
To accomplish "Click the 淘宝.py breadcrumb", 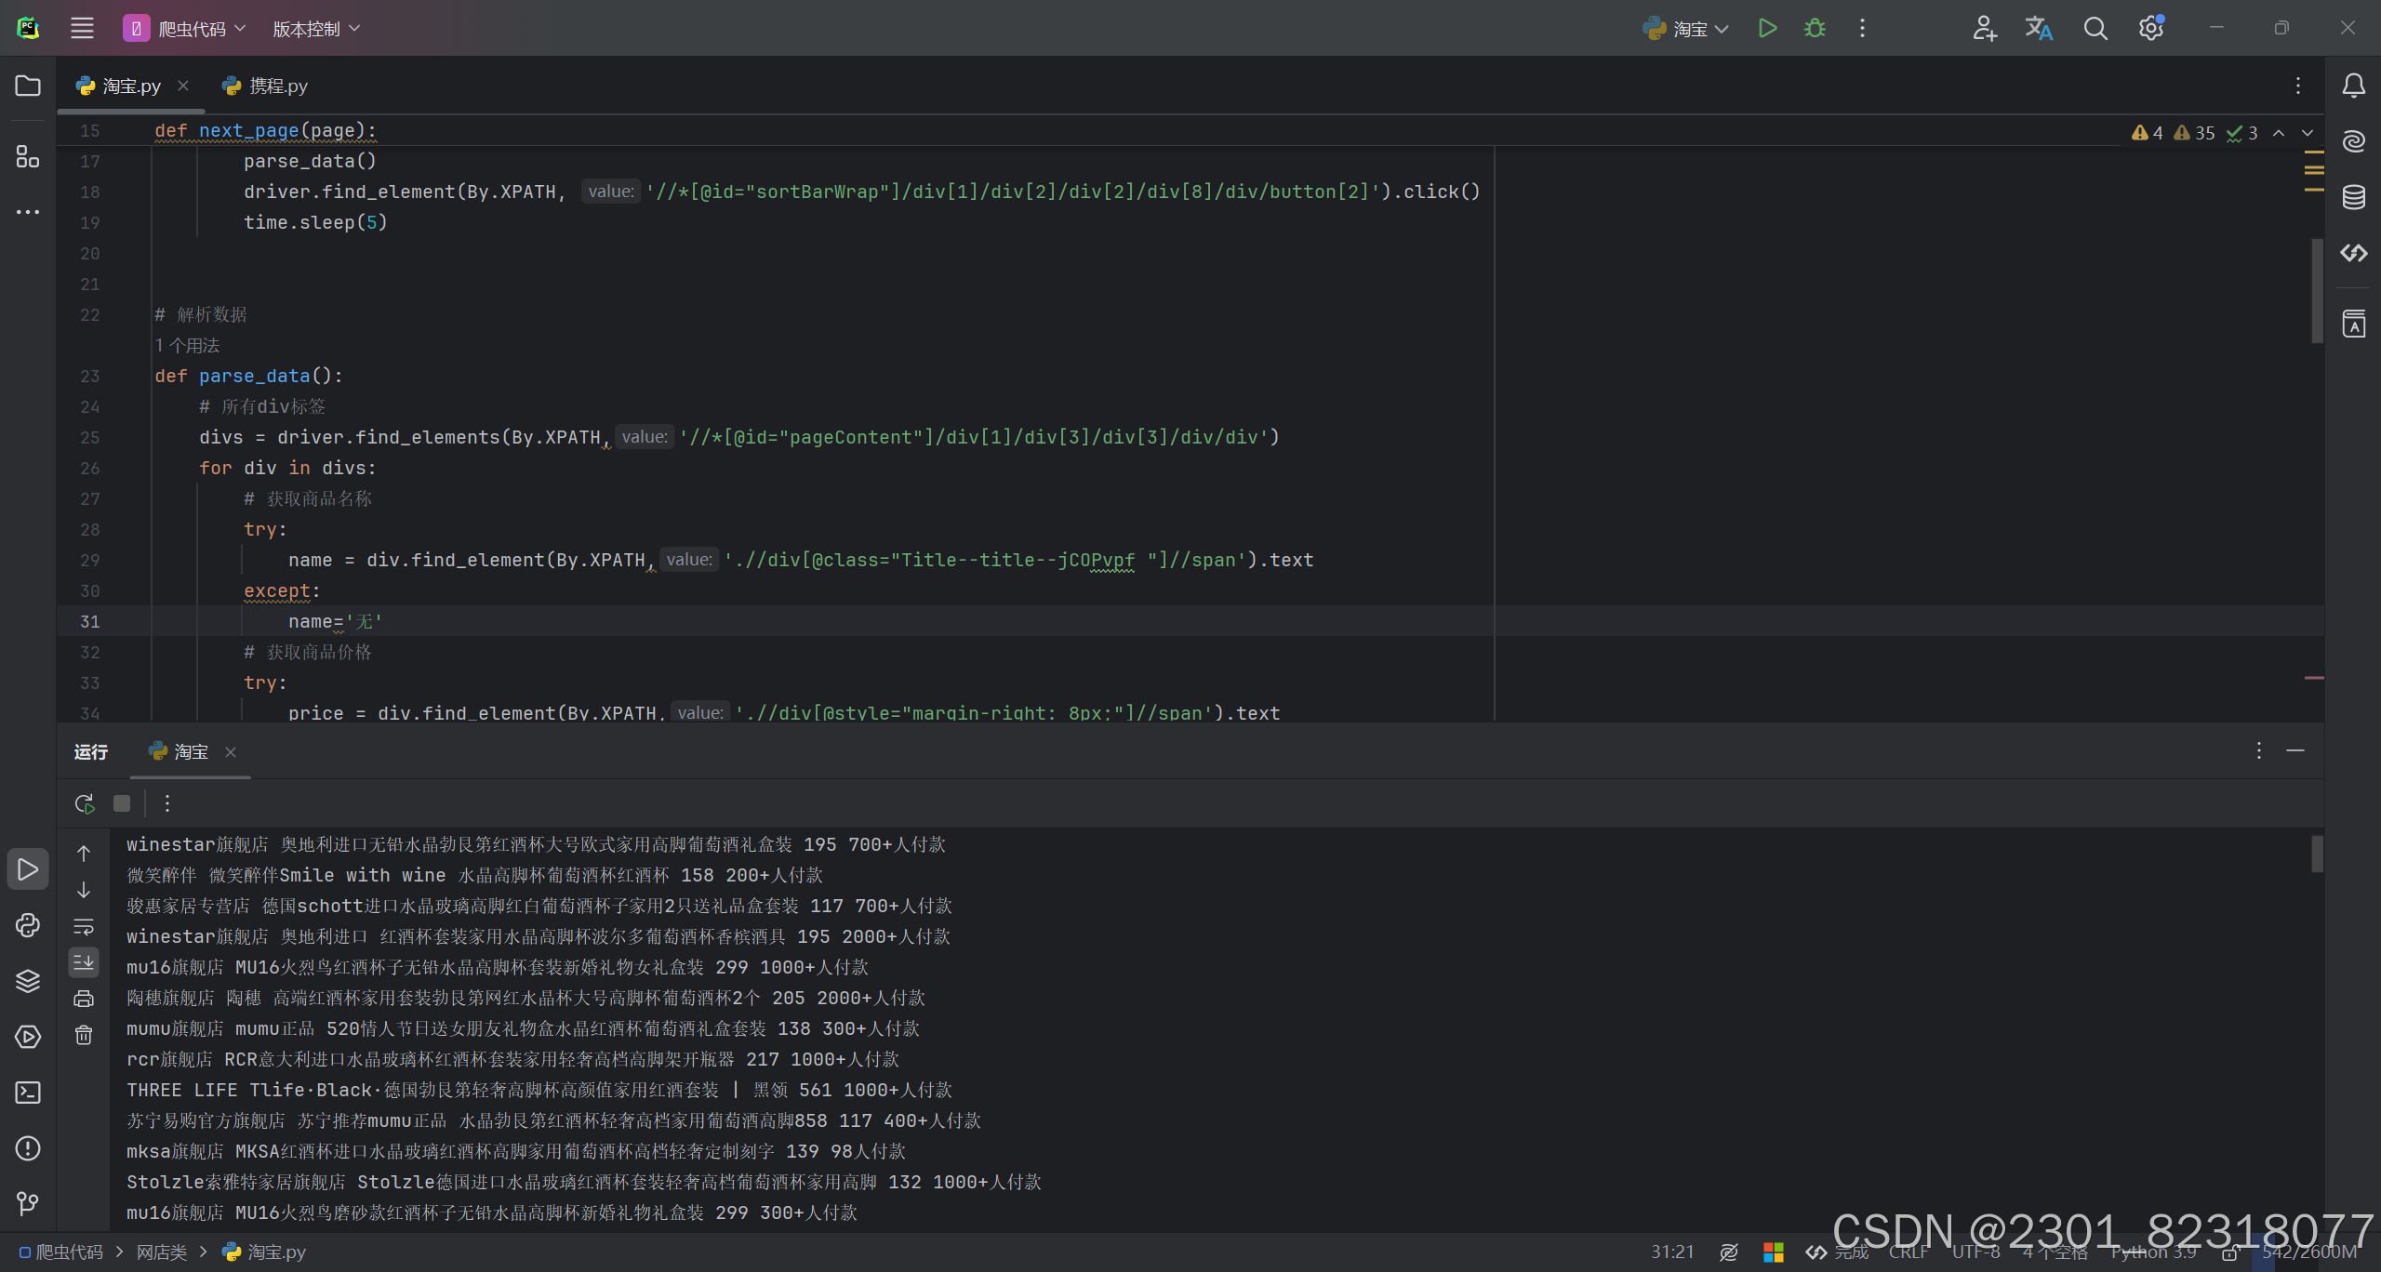I will click(265, 1252).
